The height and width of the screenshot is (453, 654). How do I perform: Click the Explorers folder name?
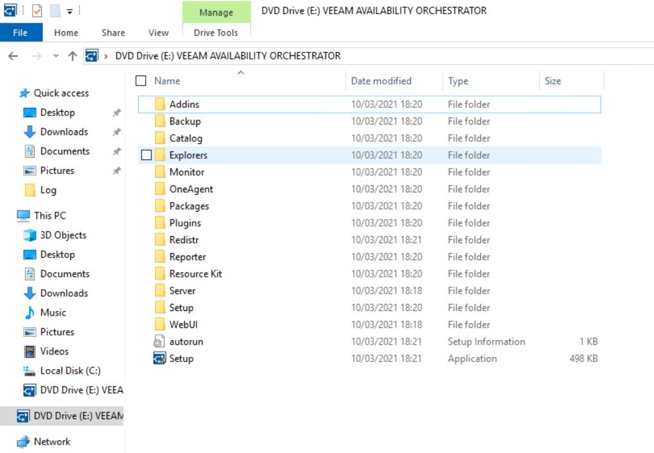[x=188, y=155]
